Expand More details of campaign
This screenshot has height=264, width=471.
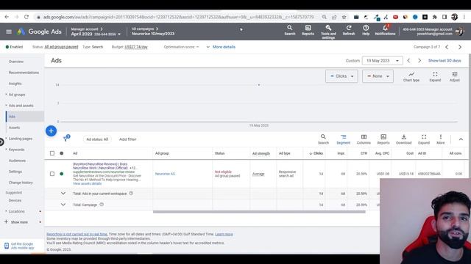(x=221, y=47)
